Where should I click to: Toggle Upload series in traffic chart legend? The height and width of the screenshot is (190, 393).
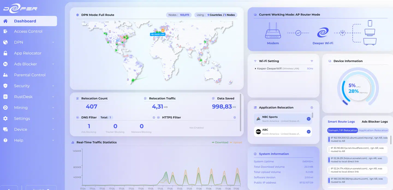236,142
